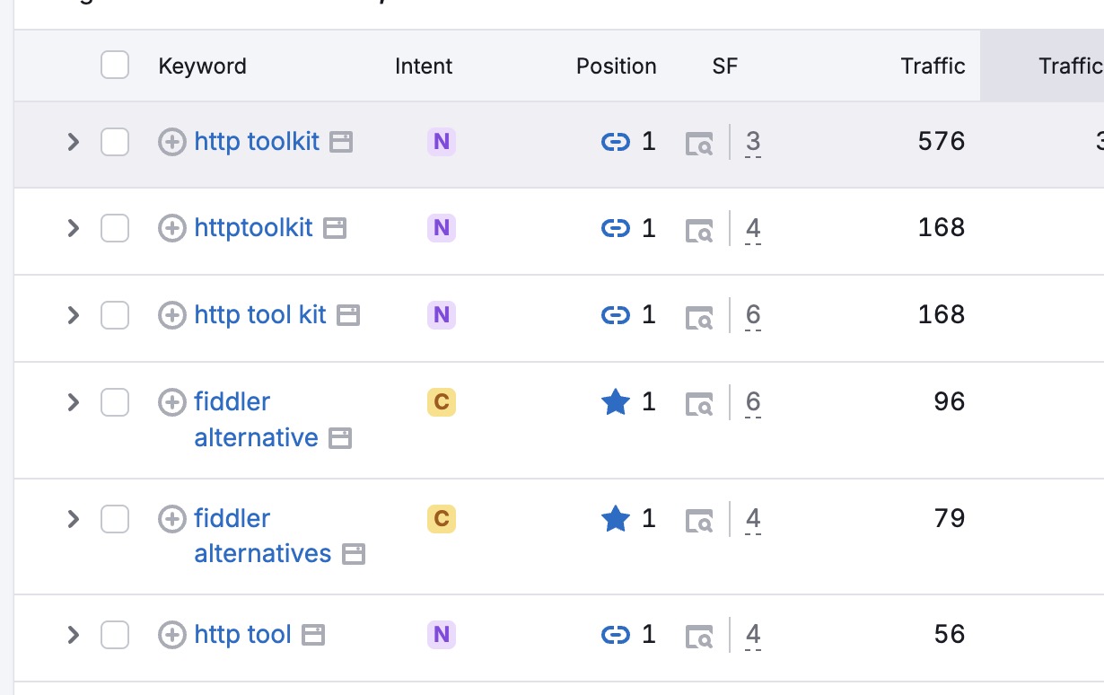
Task: Sort by Traffic column header
Action: coord(933,66)
